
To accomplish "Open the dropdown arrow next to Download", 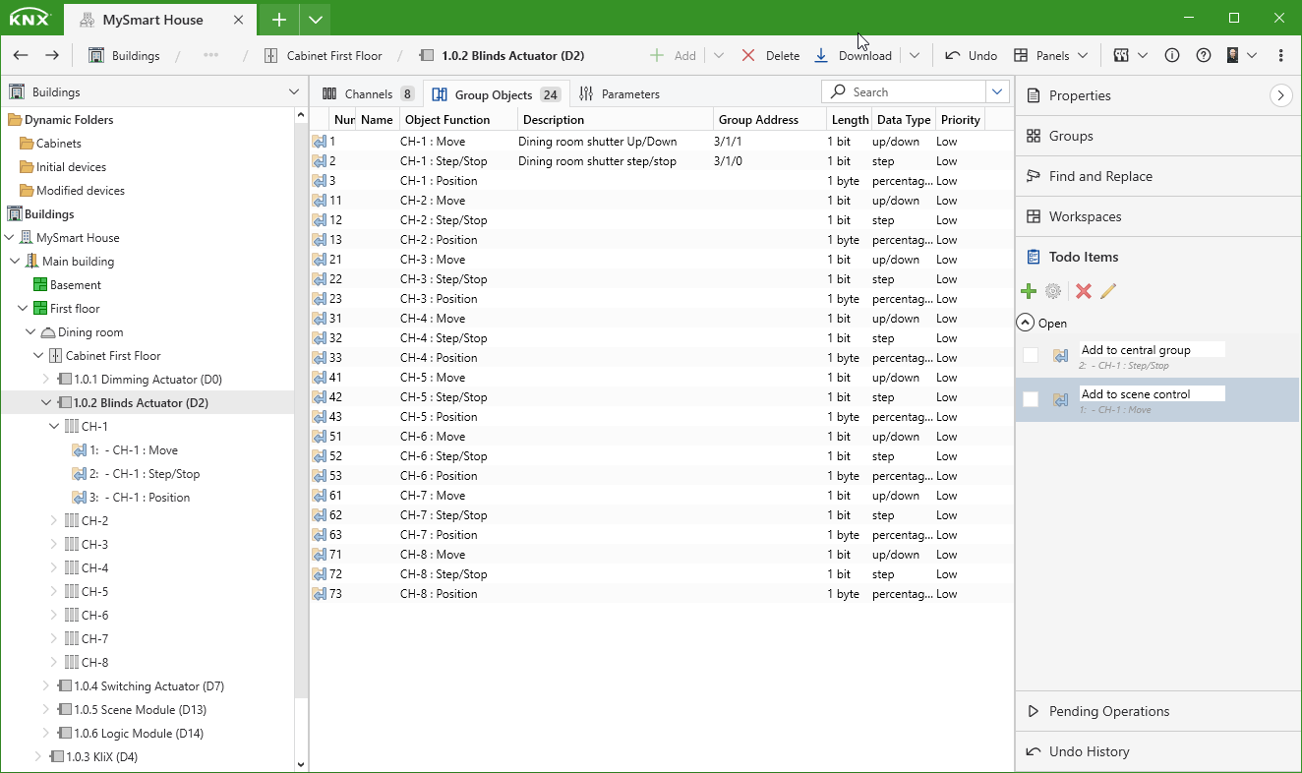I will pos(915,56).
